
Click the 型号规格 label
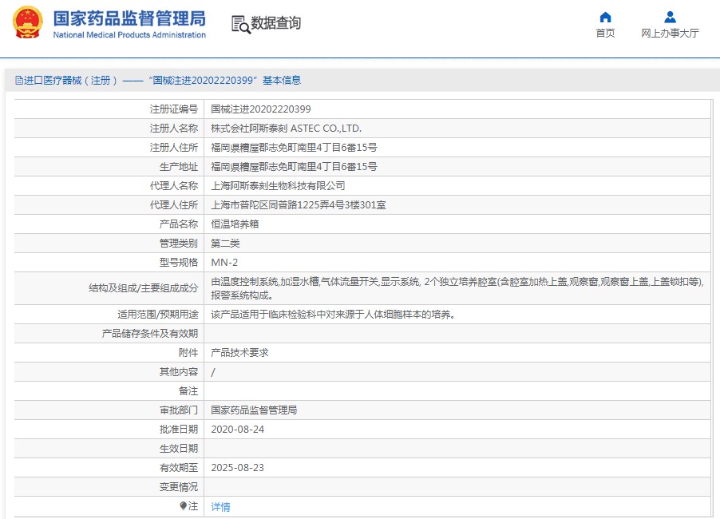tap(179, 262)
